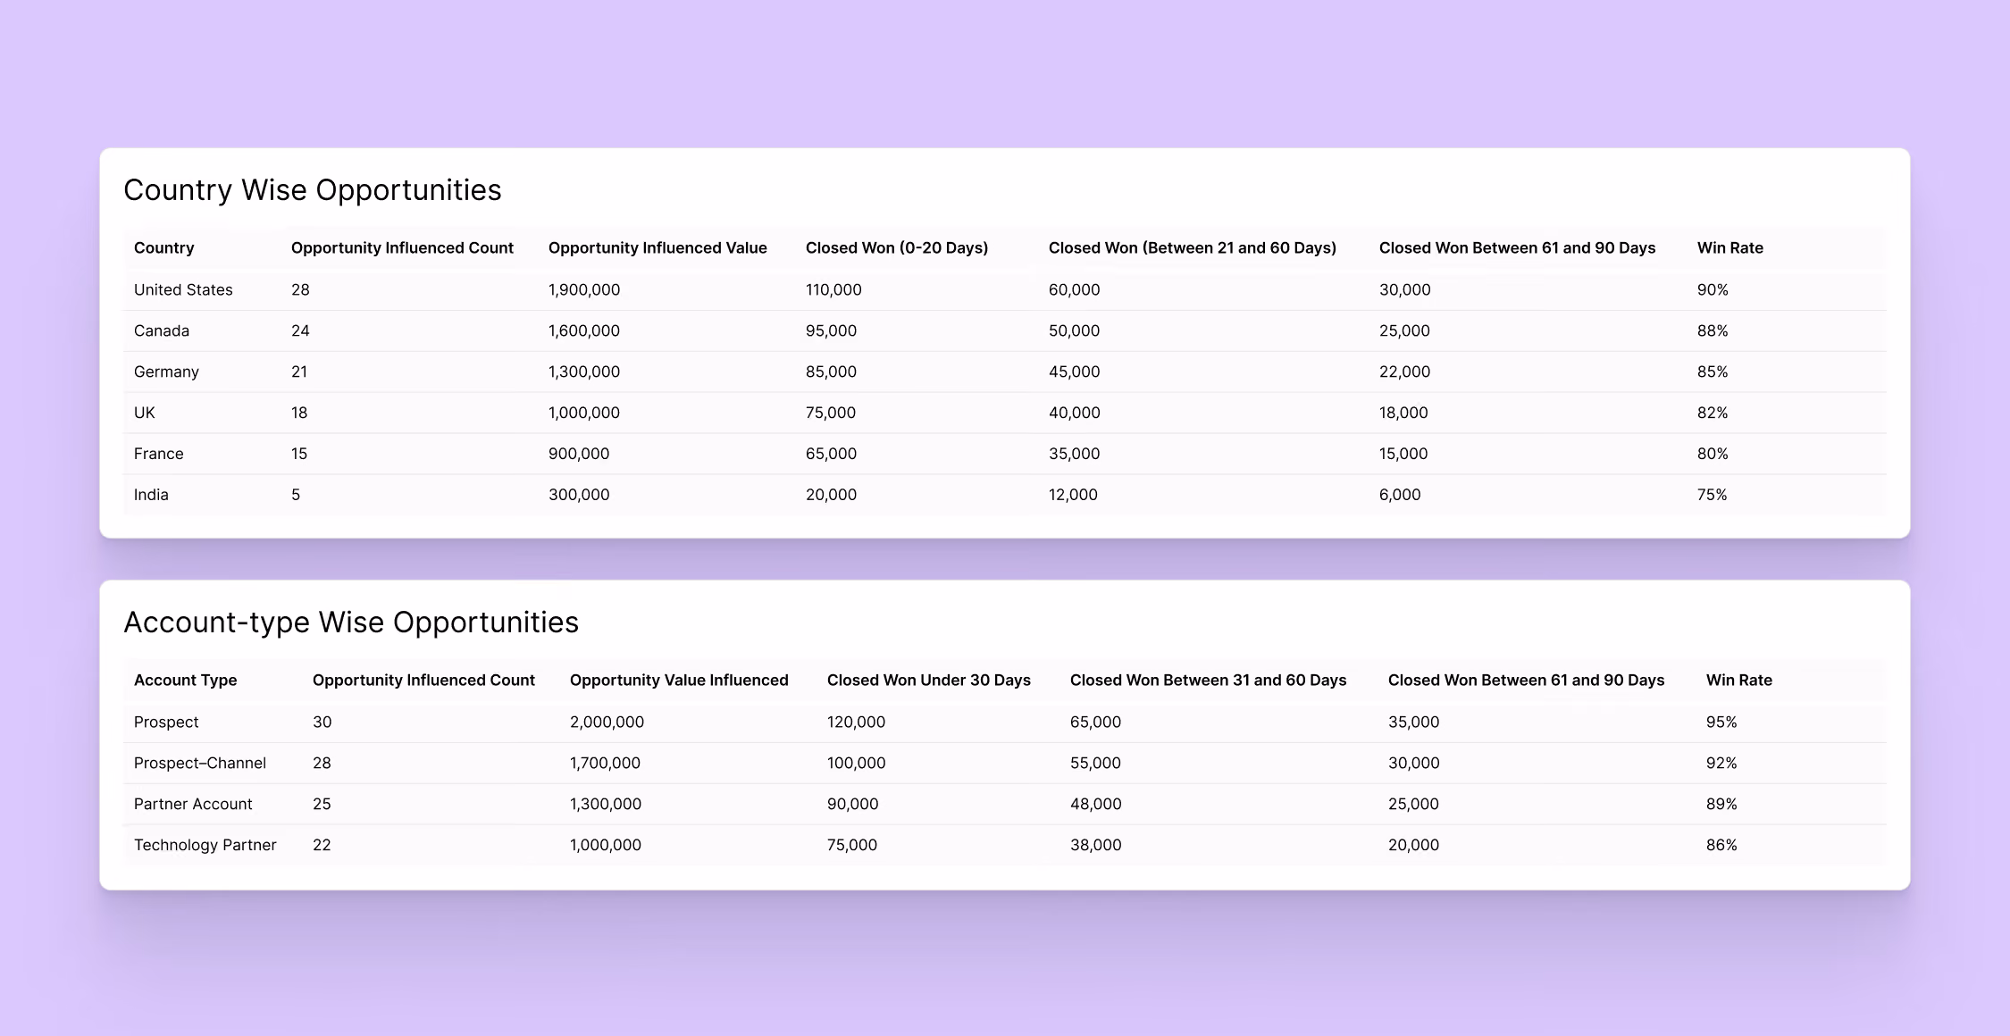Click the 300,000 value for India
Screen dimensions: 2010x1036
[579, 496]
